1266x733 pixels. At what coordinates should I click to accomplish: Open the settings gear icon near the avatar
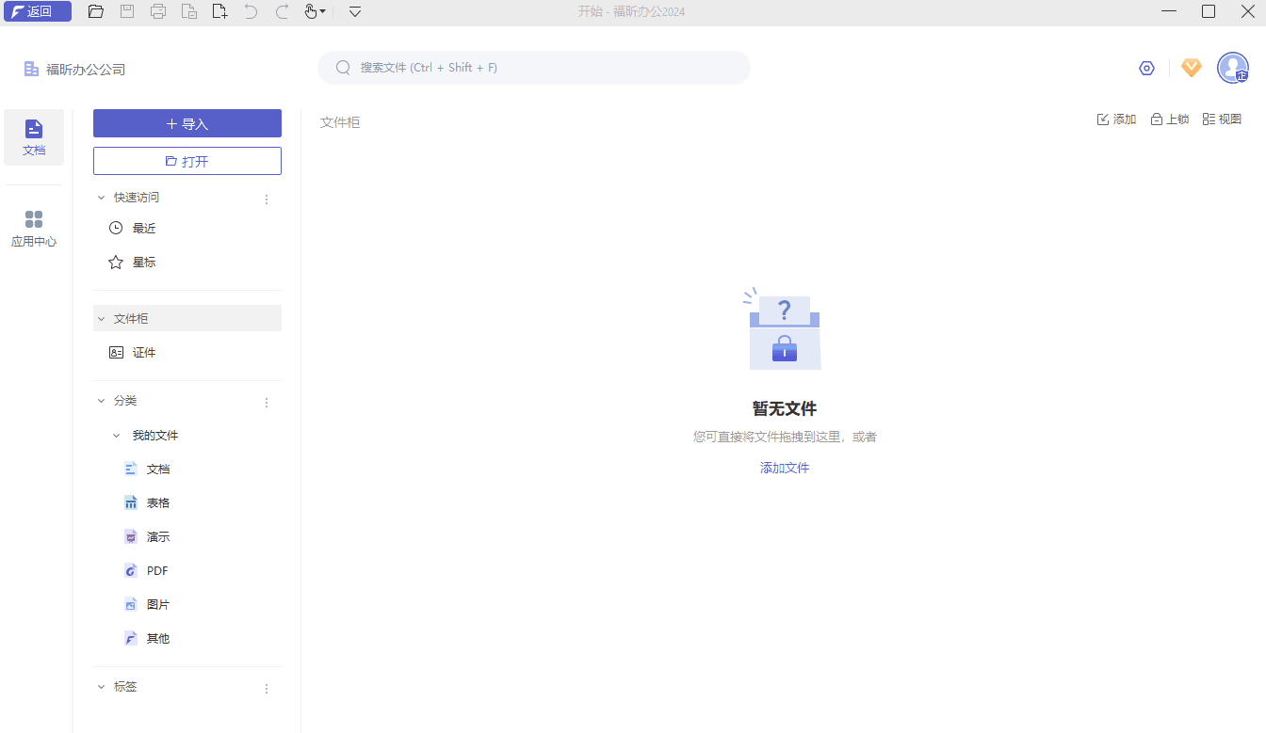pos(1146,67)
